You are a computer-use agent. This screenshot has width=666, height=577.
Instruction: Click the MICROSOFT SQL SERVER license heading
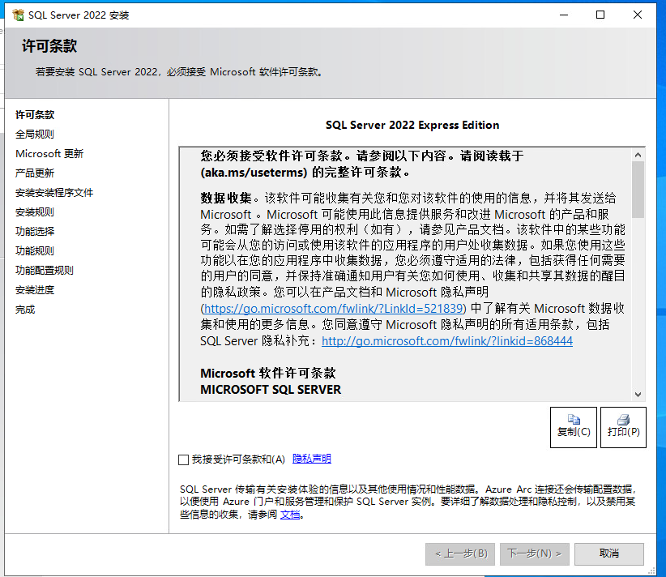coord(271,390)
